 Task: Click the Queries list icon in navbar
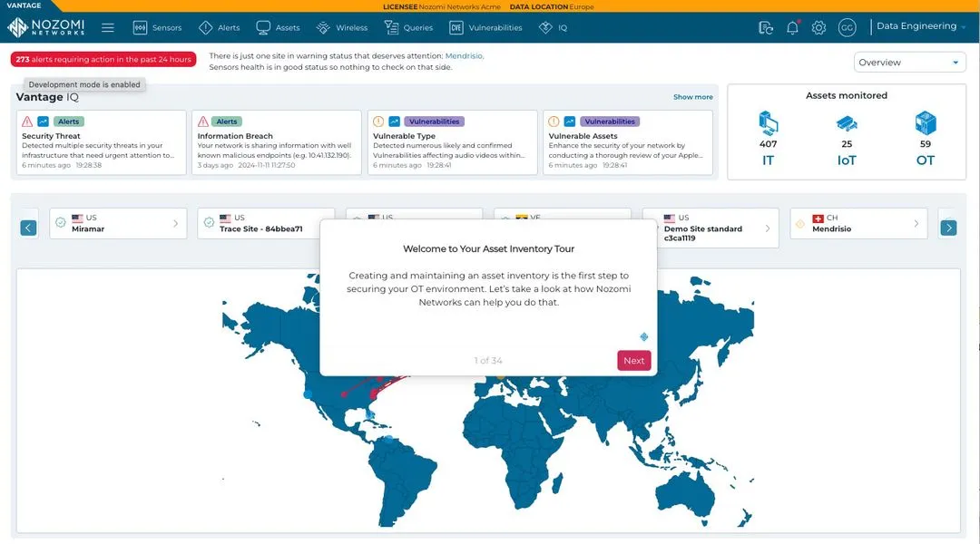(x=391, y=27)
